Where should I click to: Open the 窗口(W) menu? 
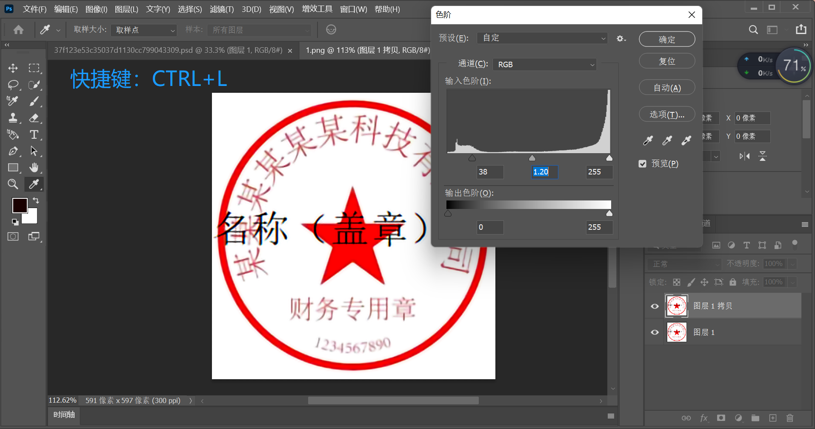pyautogui.click(x=354, y=9)
